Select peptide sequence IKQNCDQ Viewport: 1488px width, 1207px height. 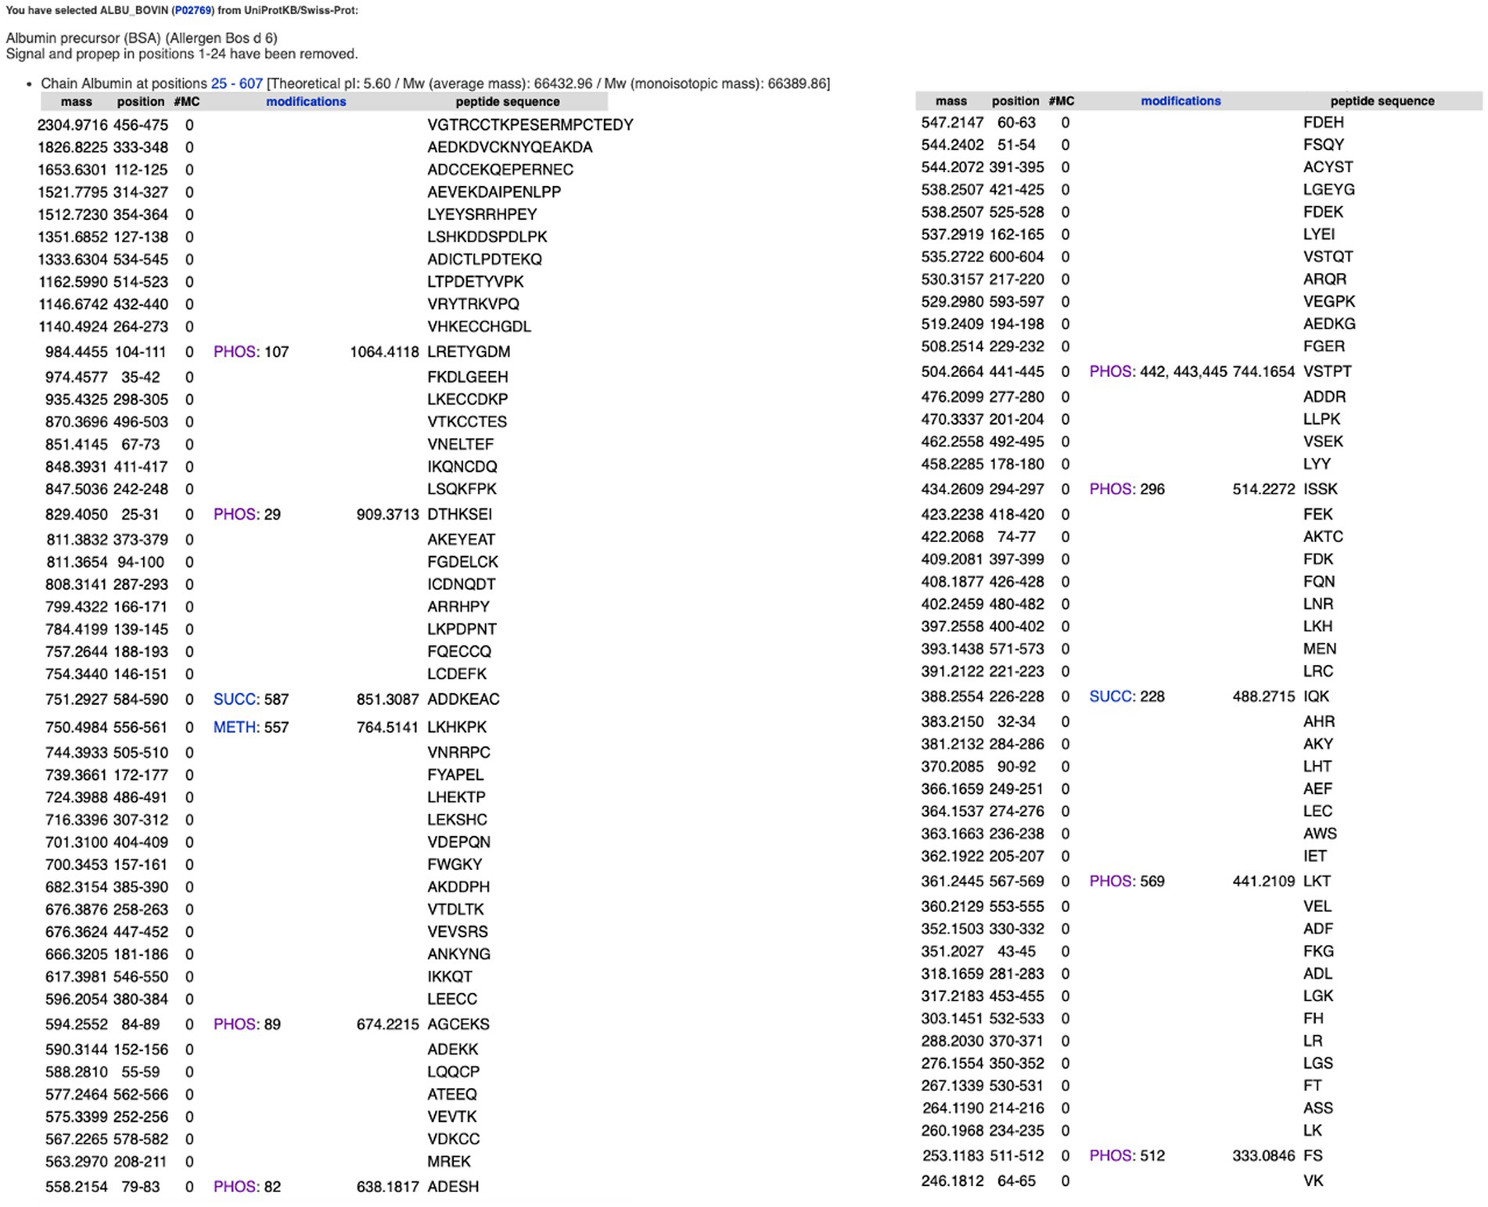[x=462, y=467]
